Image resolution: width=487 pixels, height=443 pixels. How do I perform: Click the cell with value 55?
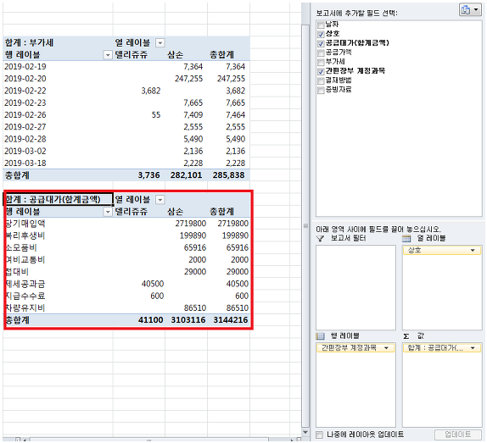pos(156,115)
